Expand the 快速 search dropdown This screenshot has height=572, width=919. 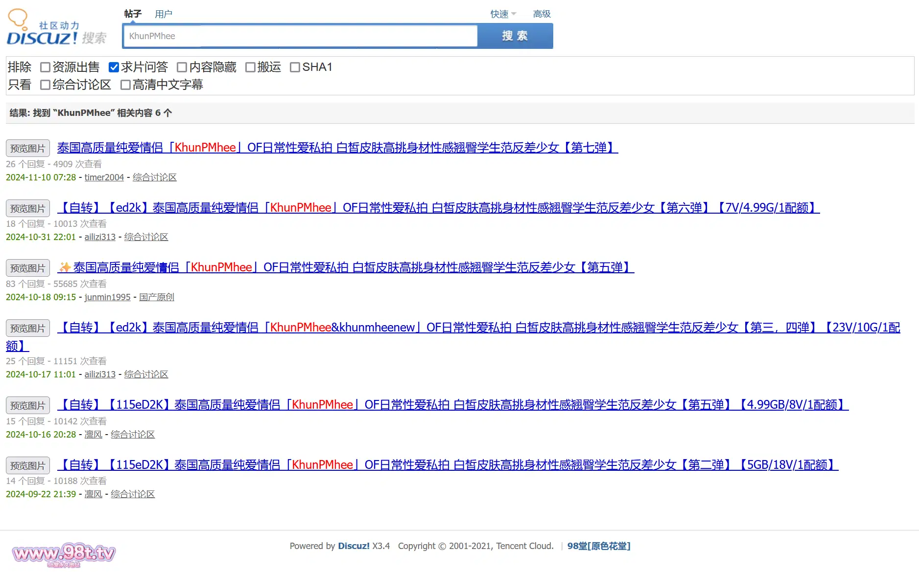click(x=503, y=14)
